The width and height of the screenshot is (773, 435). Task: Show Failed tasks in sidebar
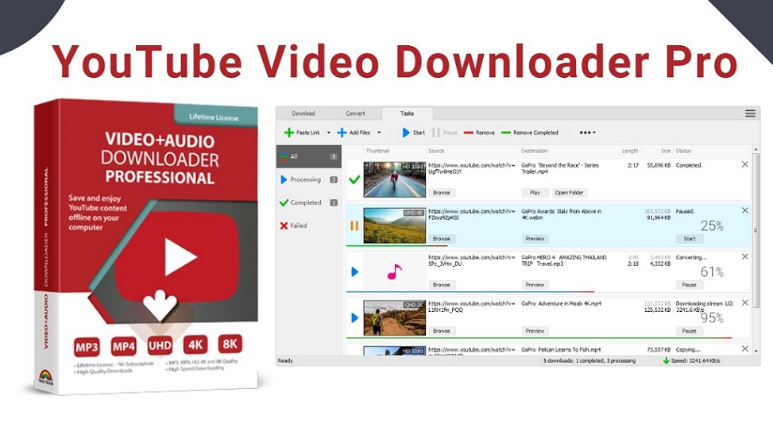308,225
